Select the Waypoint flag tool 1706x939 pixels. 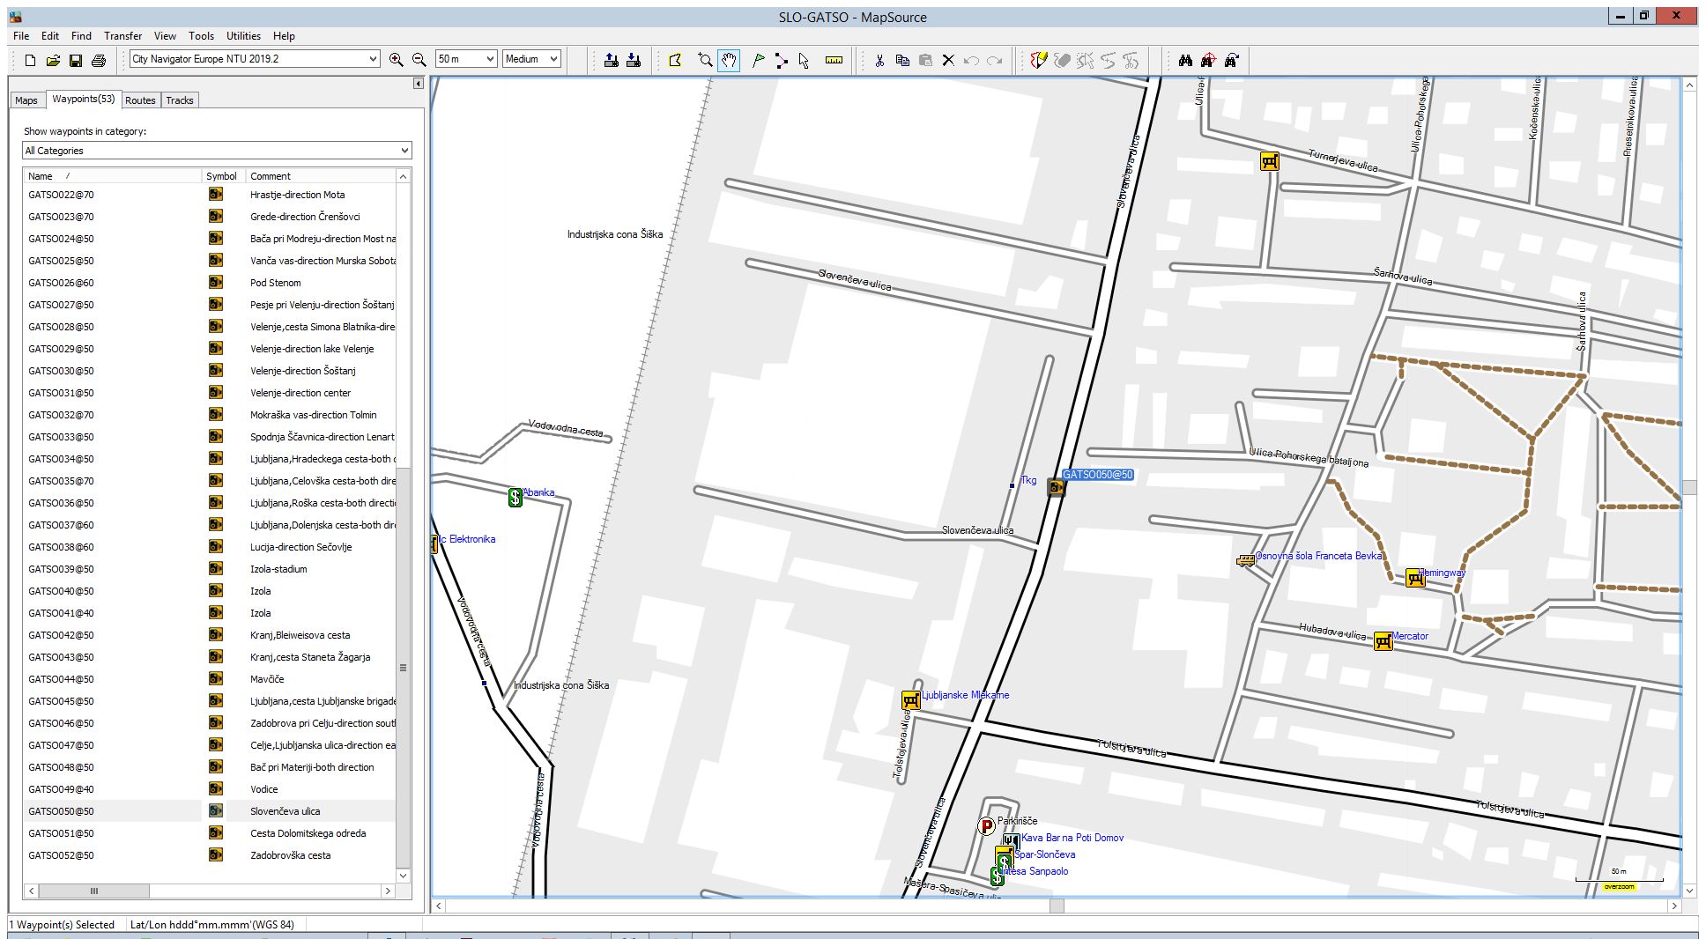pyautogui.click(x=758, y=60)
